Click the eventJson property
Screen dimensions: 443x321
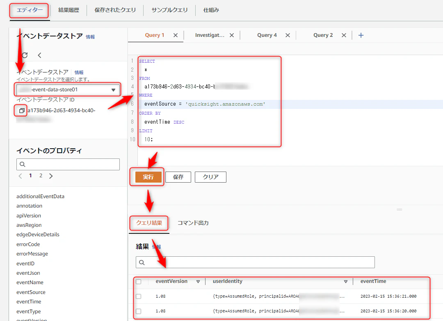tap(28, 273)
